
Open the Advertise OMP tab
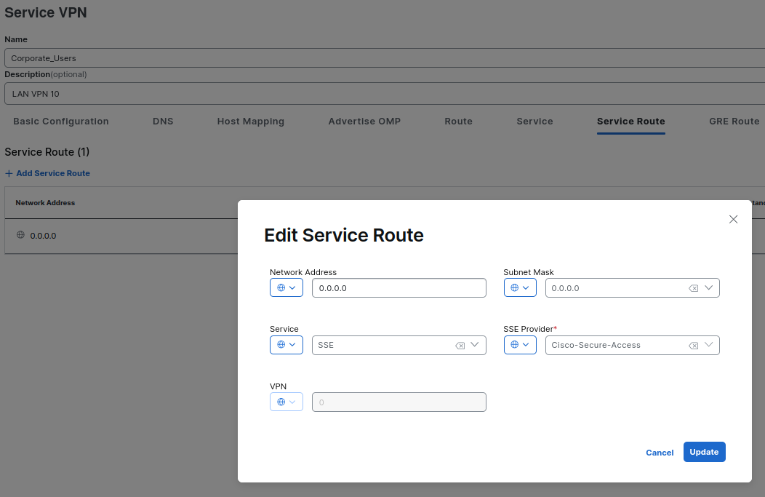point(364,122)
